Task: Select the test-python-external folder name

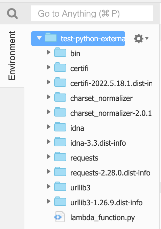Action: pyautogui.click(x=93, y=39)
